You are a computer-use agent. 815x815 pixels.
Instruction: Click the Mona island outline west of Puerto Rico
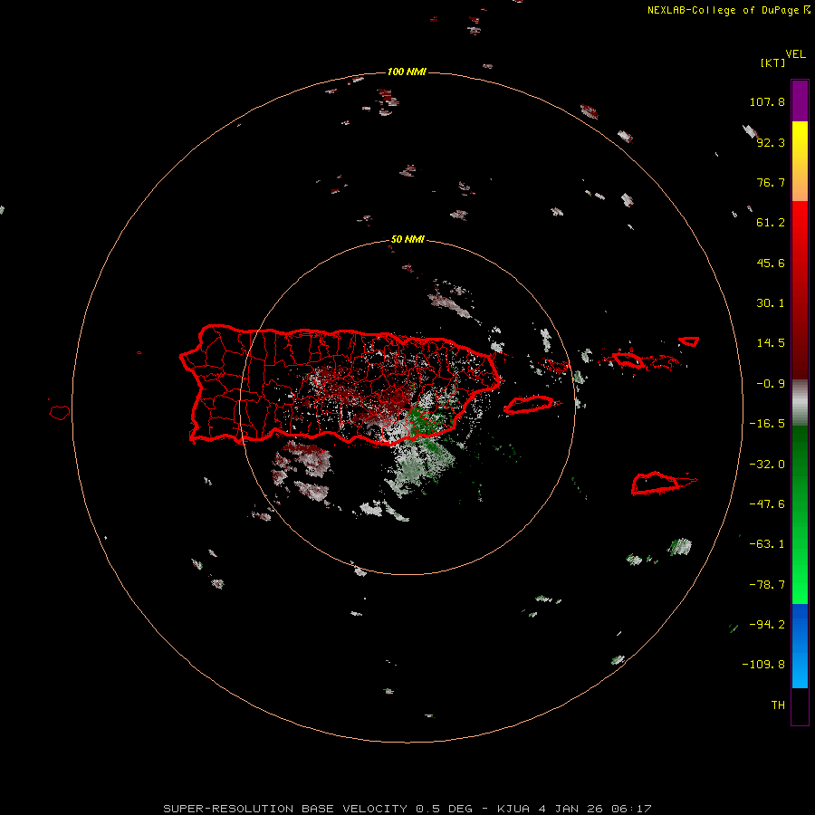[60, 412]
